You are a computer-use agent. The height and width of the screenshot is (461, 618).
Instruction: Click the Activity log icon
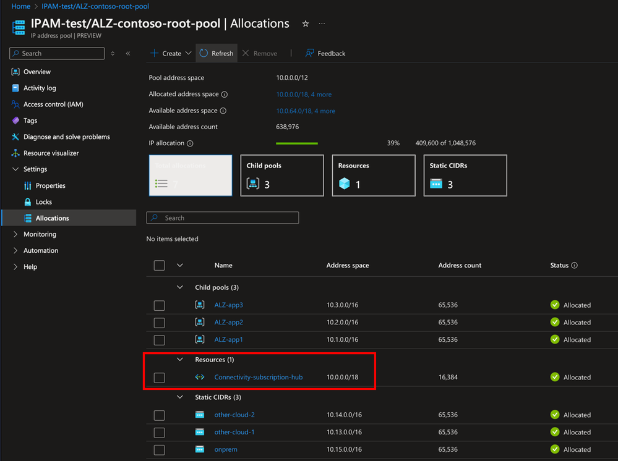click(15, 88)
